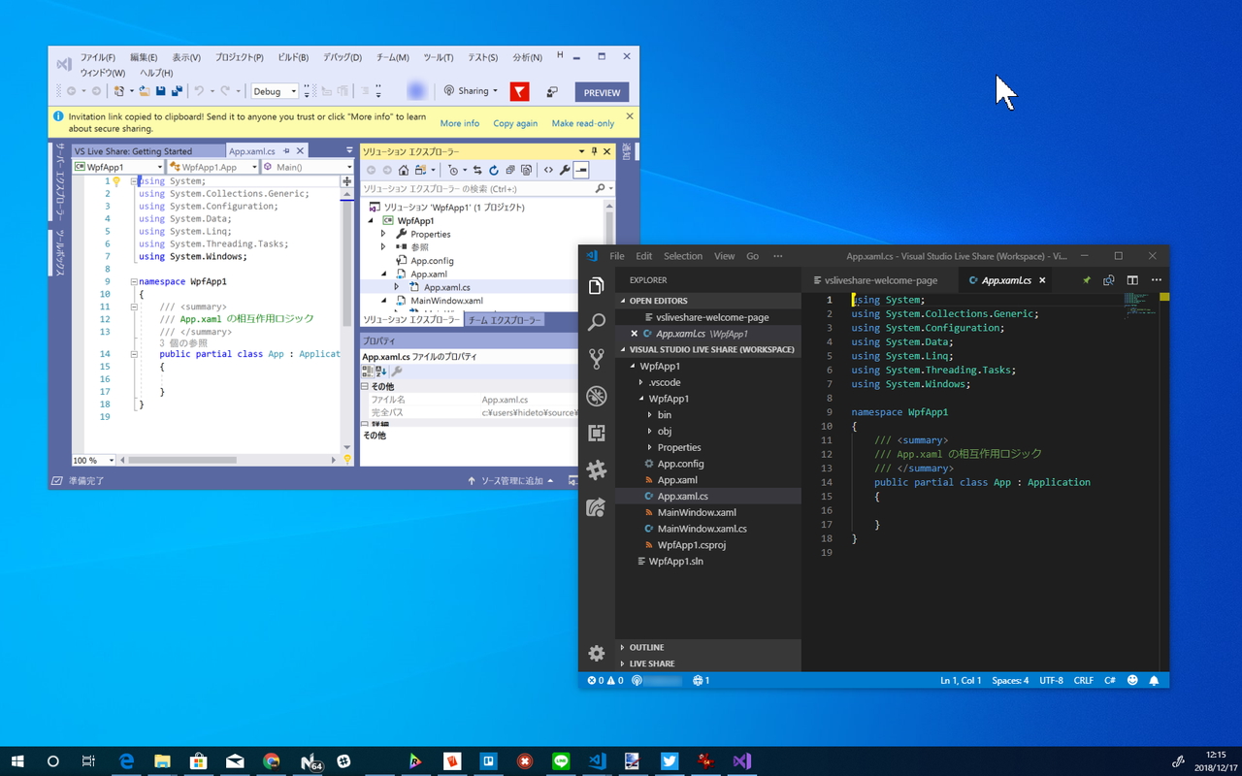Expand the Properties node under WpfApp1
Image resolution: width=1242 pixels, height=776 pixels.
pyautogui.click(x=383, y=234)
